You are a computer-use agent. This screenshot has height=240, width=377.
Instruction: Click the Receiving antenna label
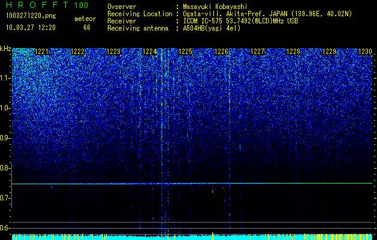[x=138, y=28]
